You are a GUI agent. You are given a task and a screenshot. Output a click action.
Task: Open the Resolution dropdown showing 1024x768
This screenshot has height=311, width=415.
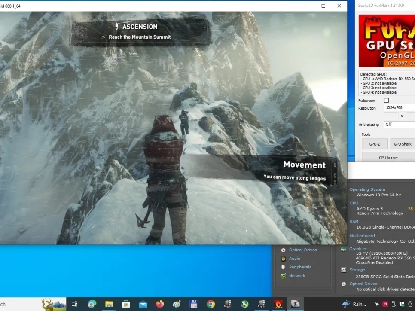pos(400,107)
